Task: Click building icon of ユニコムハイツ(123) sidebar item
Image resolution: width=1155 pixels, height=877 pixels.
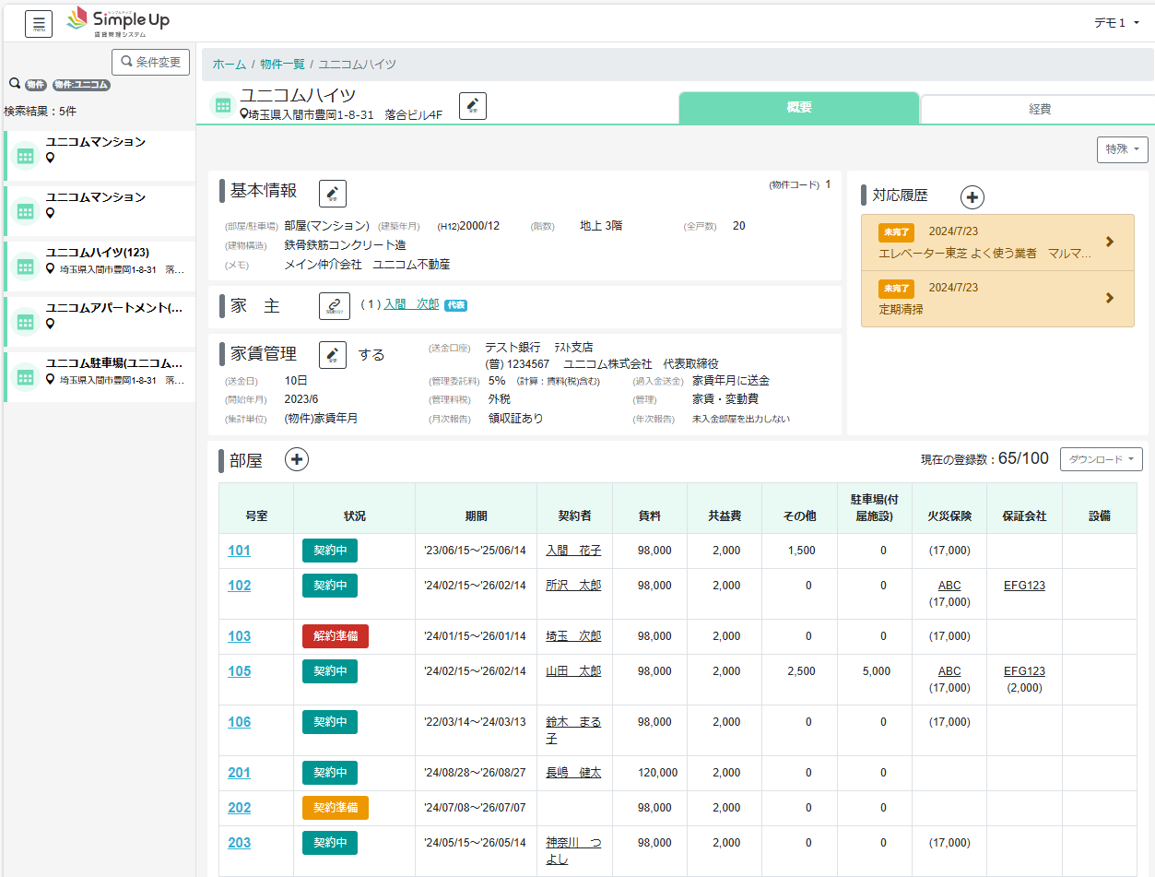Action: pyautogui.click(x=26, y=267)
